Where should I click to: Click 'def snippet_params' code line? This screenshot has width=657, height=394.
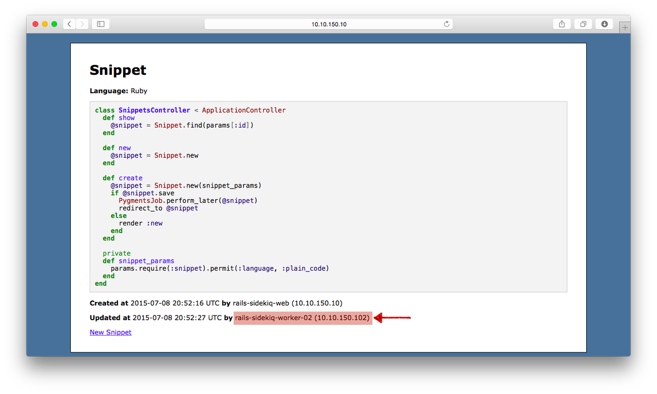click(139, 261)
